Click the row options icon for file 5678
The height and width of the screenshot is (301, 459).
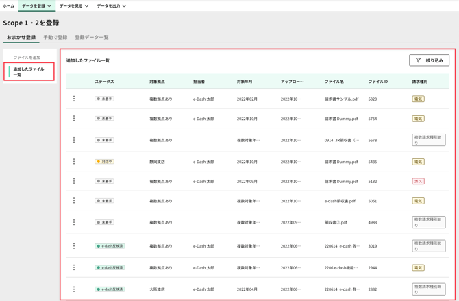[x=74, y=140]
